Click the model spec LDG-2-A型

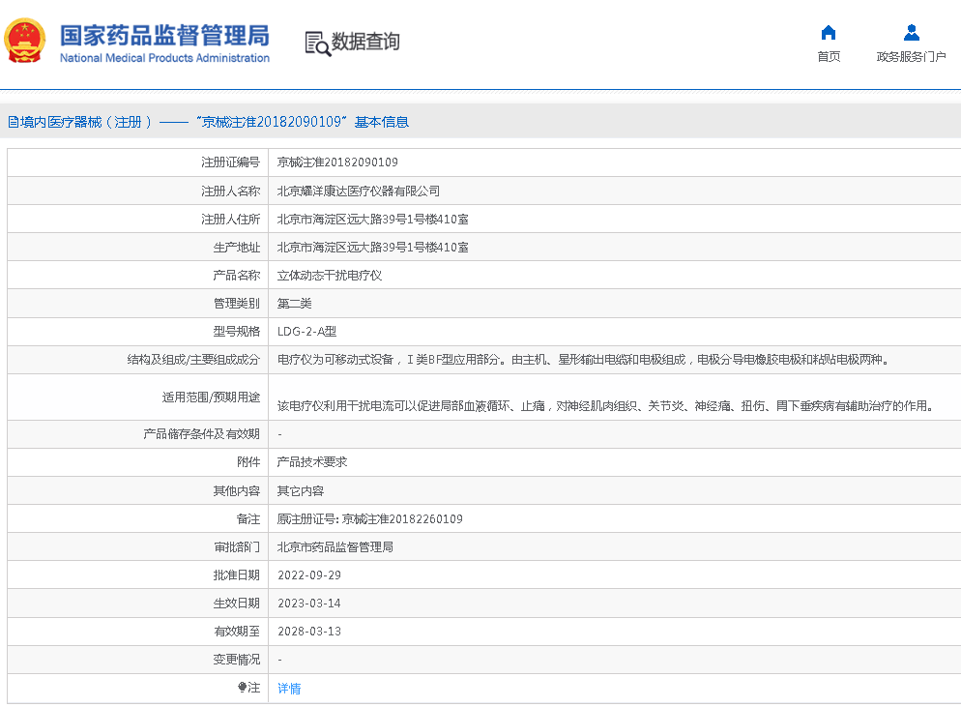307,332
